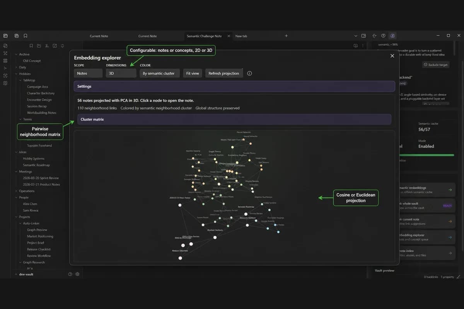Click the new folder icon in the explorer toolbar
This screenshot has width=464, height=309.
point(39,46)
